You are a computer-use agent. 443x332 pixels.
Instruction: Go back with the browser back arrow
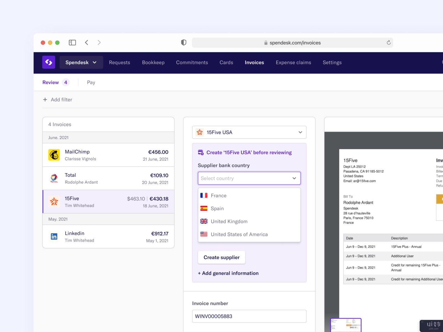[x=87, y=42]
